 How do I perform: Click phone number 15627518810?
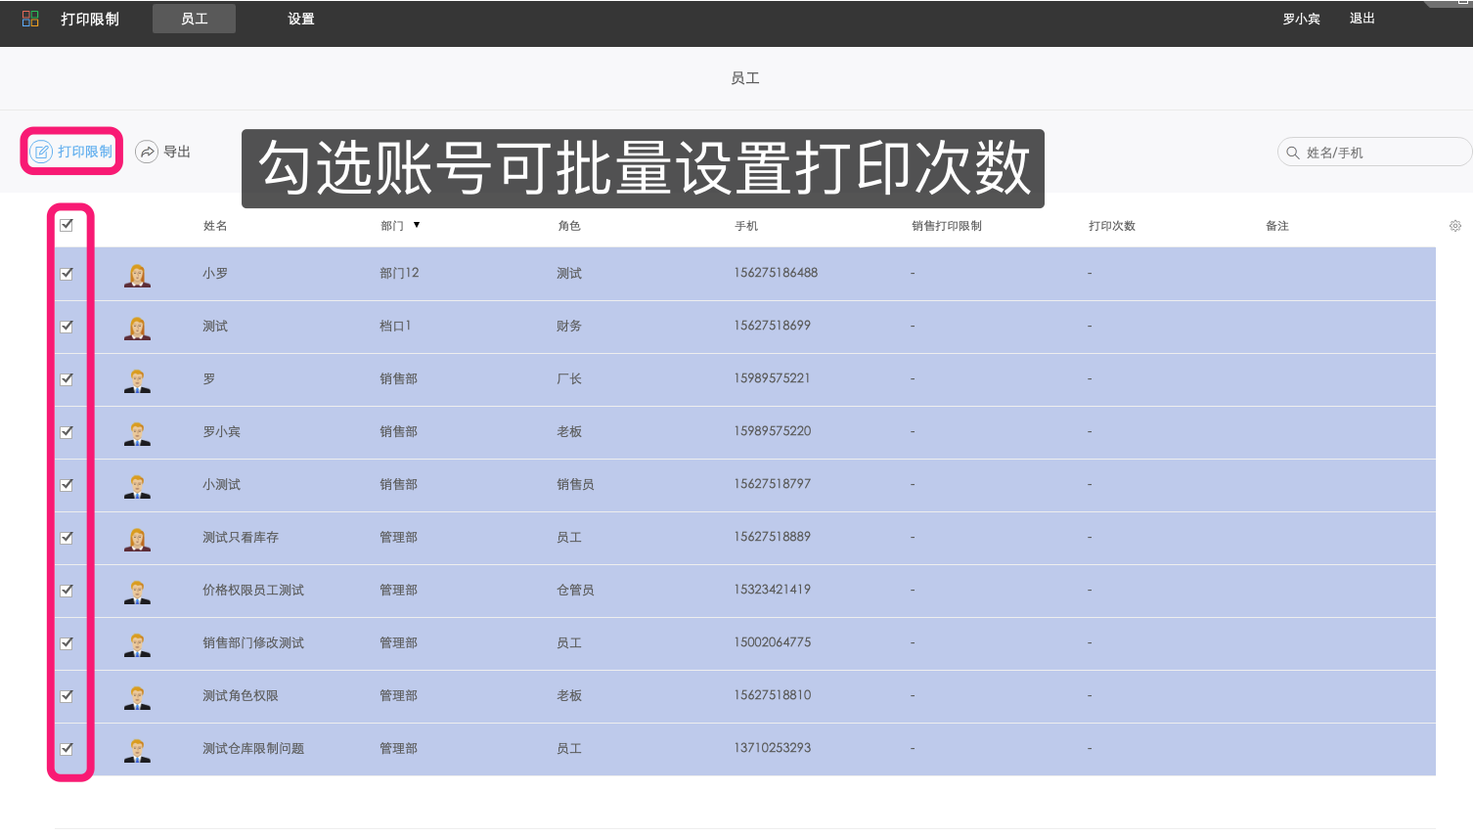tap(772, 695)
